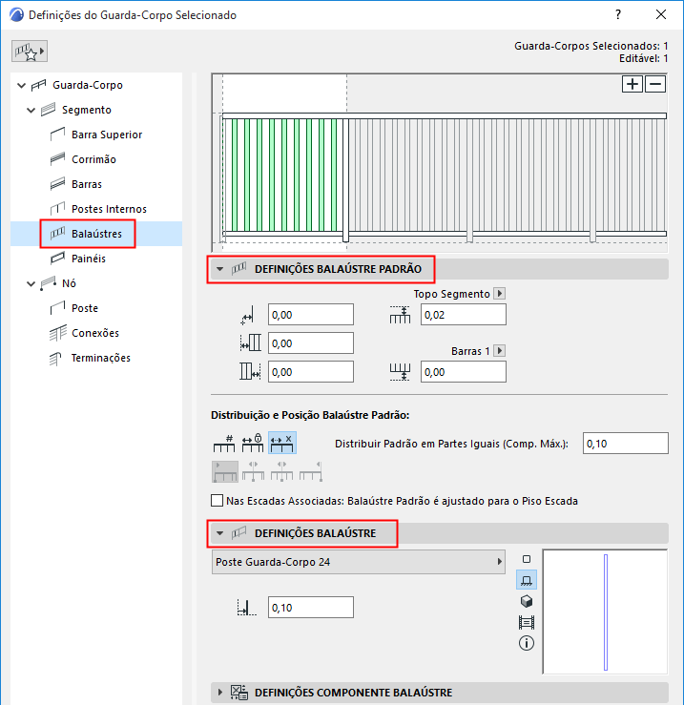Select Barras in the tree
Screen dimensions: 684x705
(x=87, y=184)
